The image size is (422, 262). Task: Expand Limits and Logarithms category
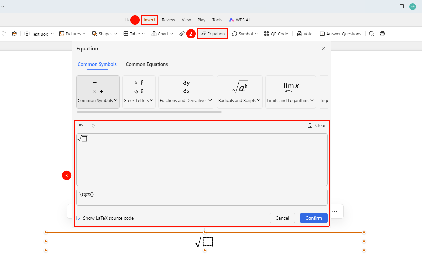pyautogui.click(x=291, y=92)
